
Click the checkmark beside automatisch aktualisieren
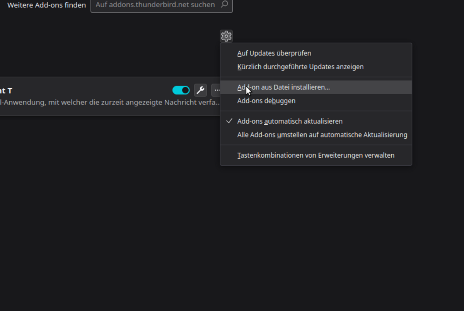[x=229, y=121]
